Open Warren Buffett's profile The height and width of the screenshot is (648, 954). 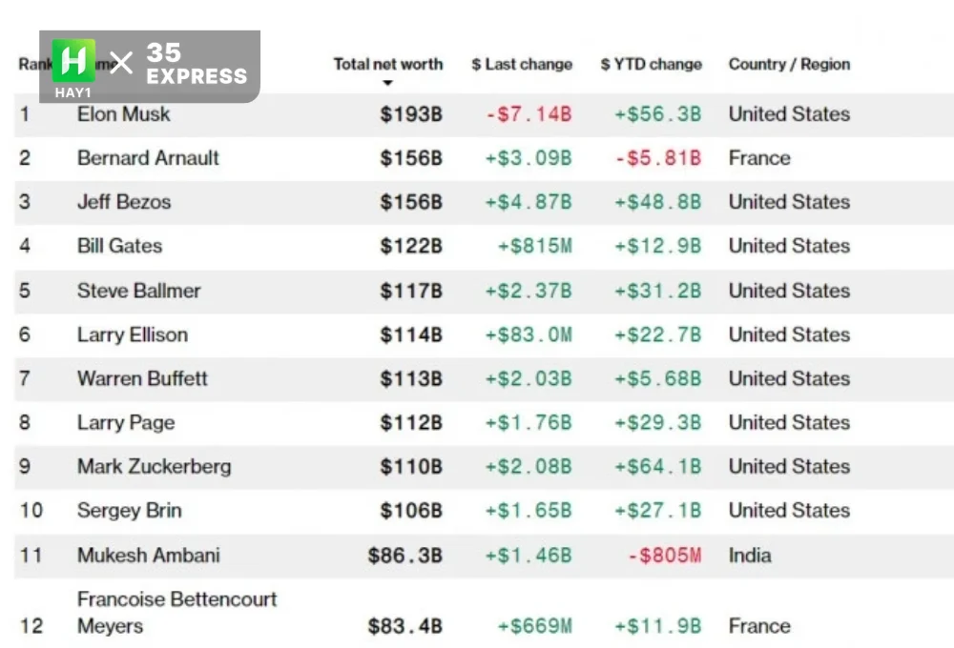coord(142,378)
